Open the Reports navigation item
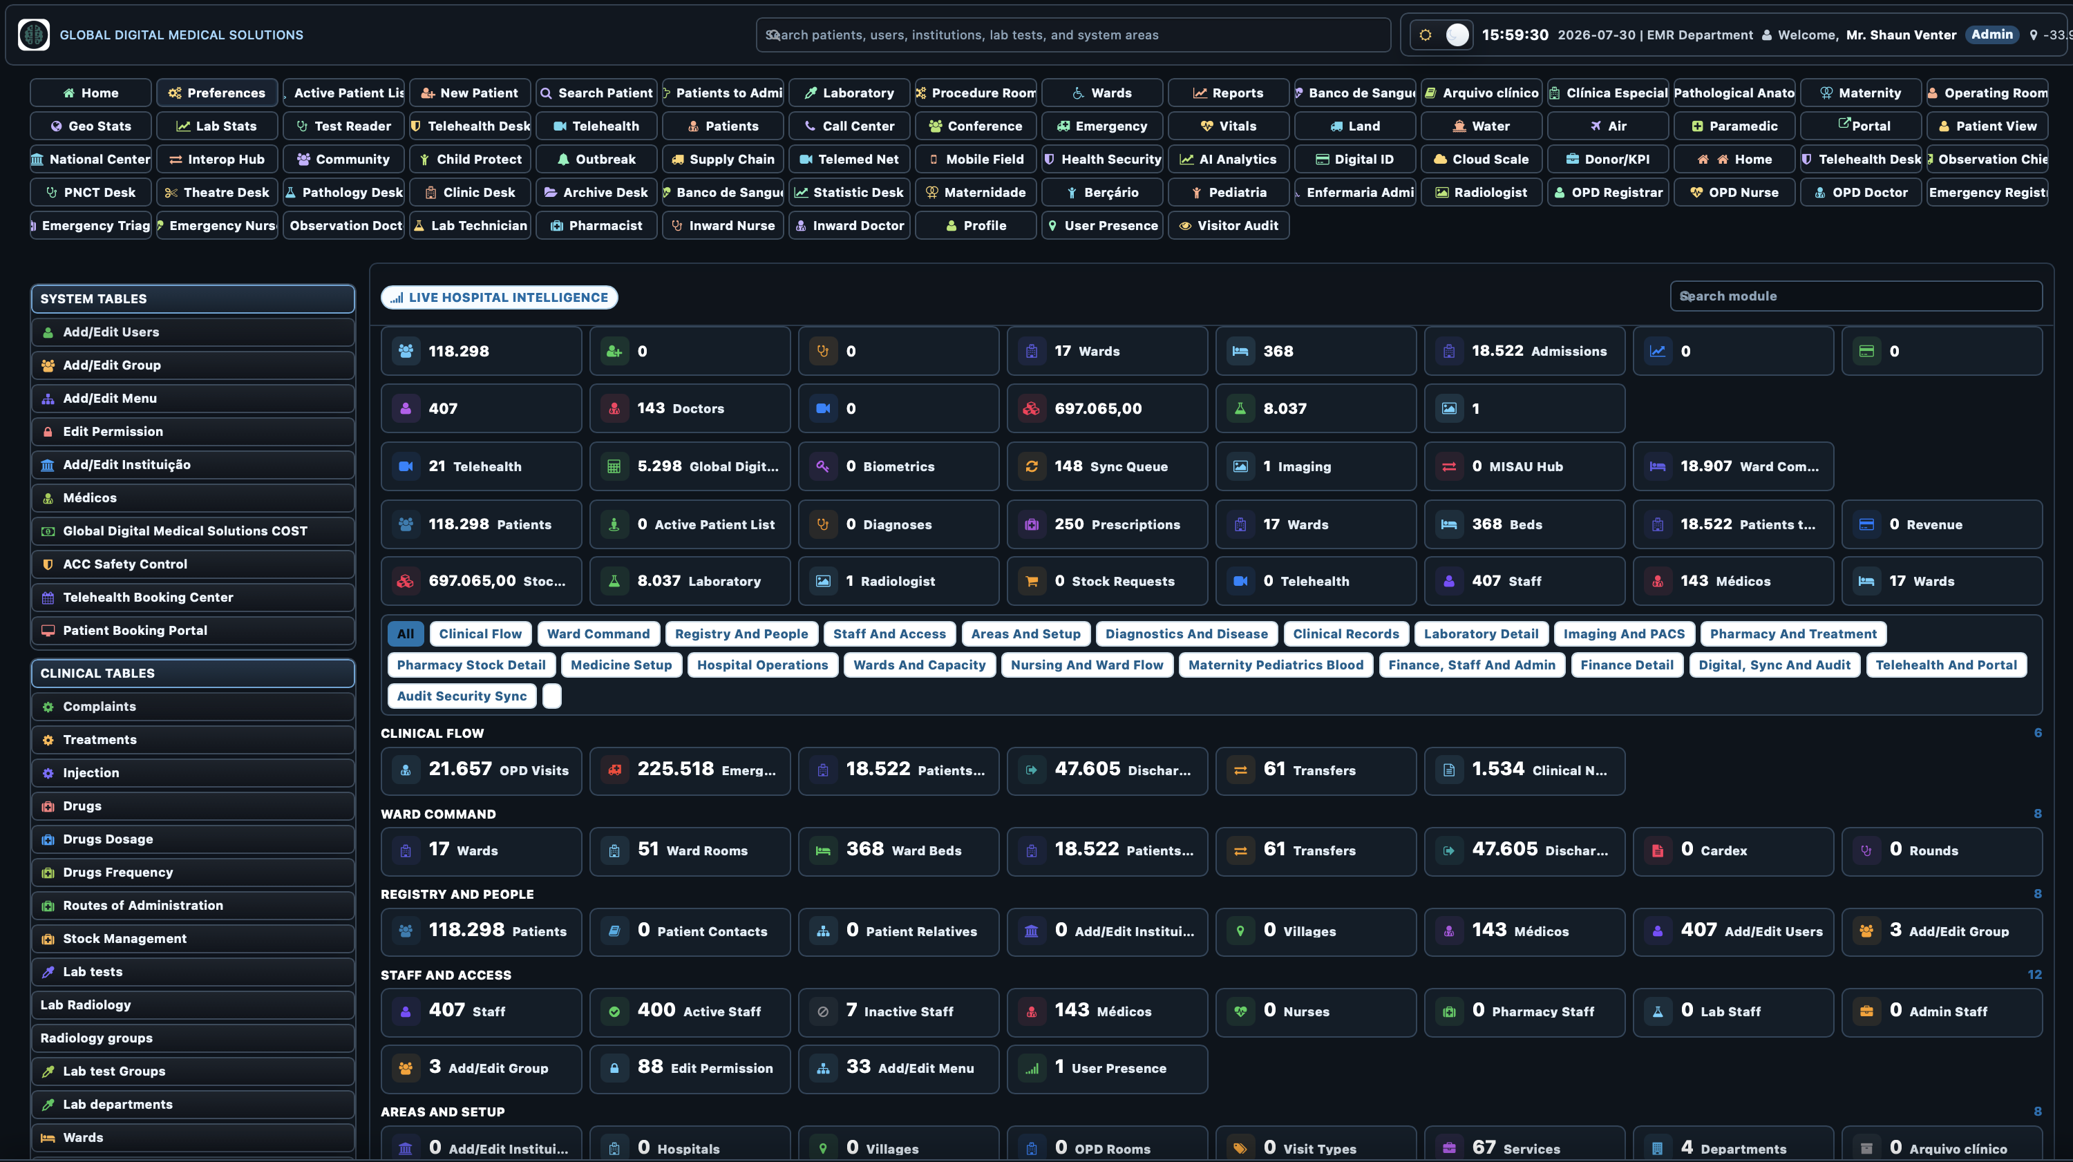Screen dimensions: 2073x1162 [1228, 93]
